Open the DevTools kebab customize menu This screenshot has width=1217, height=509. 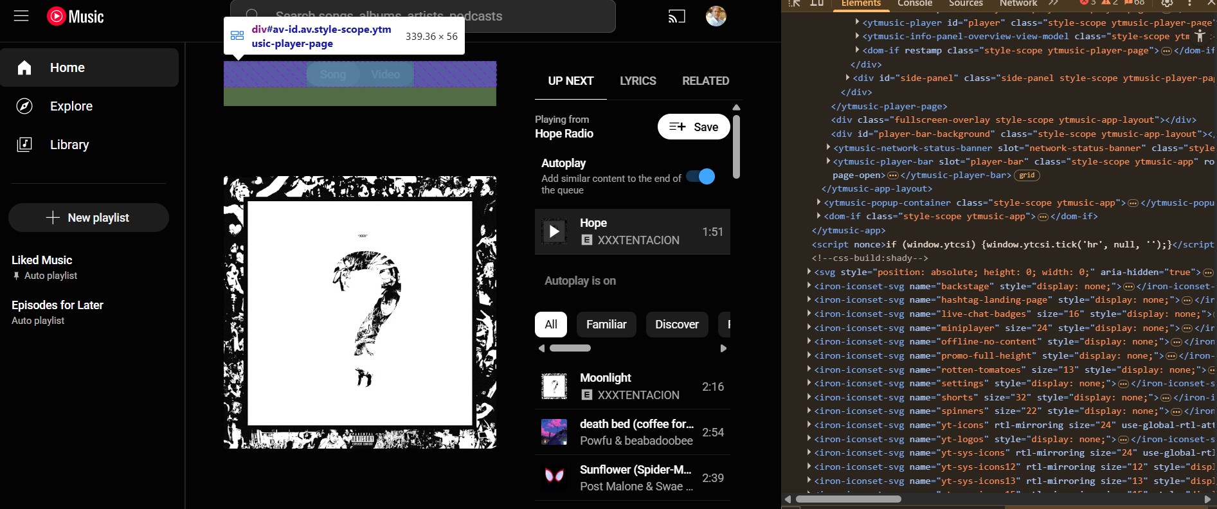pyautogui.click(x=1189, y=3)
